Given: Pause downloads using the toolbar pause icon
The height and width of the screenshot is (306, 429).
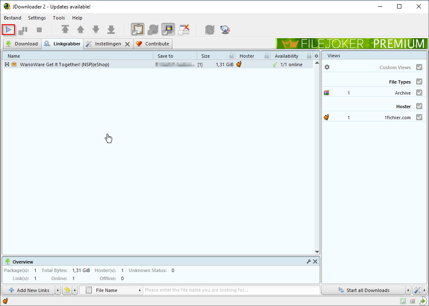Looking at the screenshot, I should point(23,30).
